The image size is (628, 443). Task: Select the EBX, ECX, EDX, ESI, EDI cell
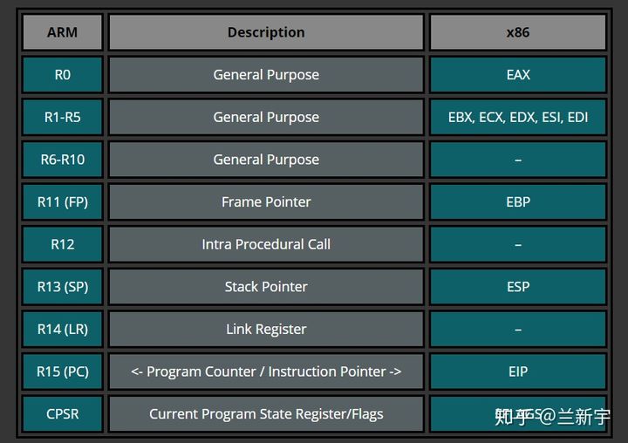point(518,117)
